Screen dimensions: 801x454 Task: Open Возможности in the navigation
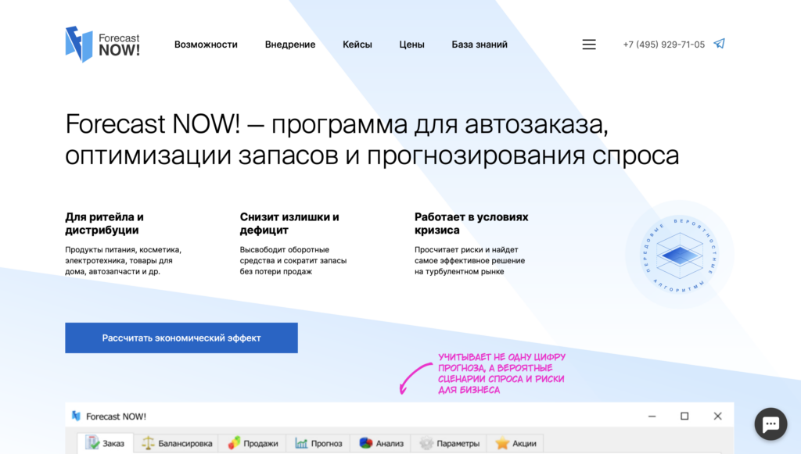coord(206,45)
